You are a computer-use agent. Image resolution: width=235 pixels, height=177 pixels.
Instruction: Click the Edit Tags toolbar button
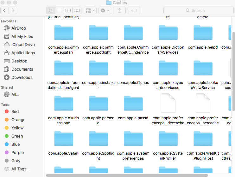pos(134,10)
